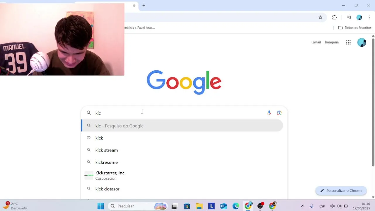The width and height of the screenshot is (375, 211).
Task: Open OBS Studio from the taskbar
Action: [x=260, y=206]
